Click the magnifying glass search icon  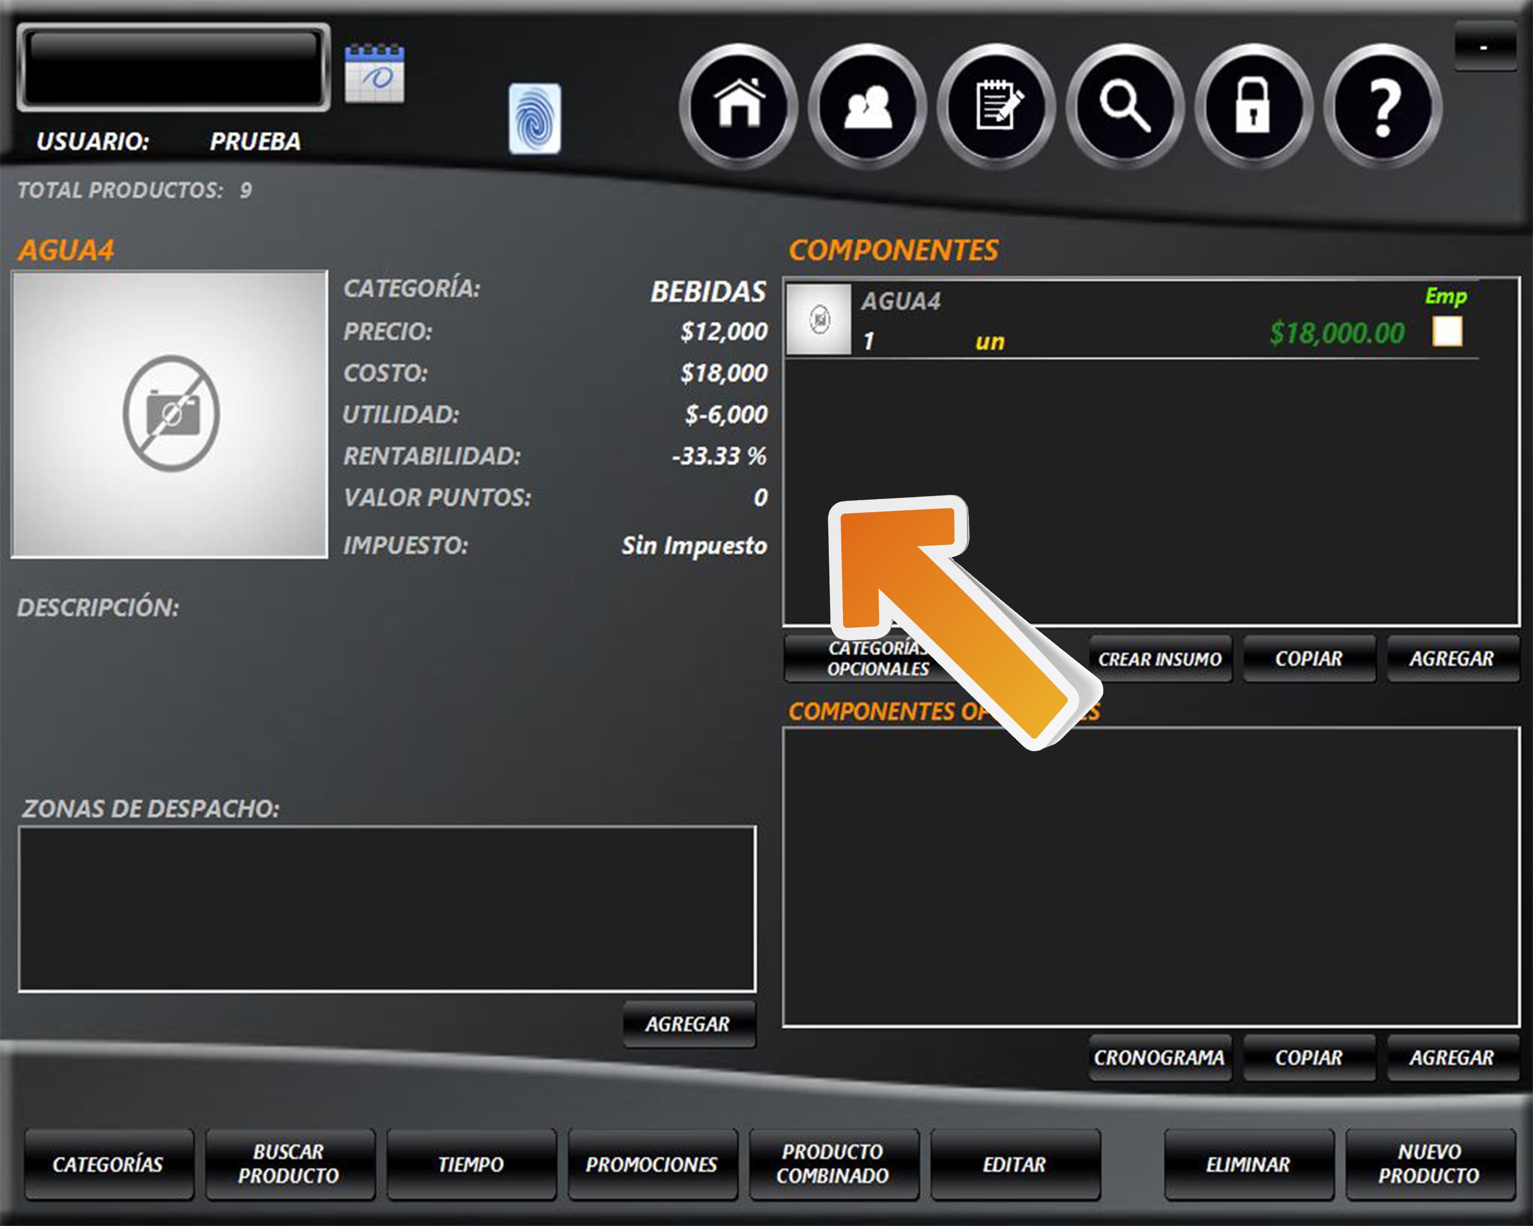tap(1125, 107)
